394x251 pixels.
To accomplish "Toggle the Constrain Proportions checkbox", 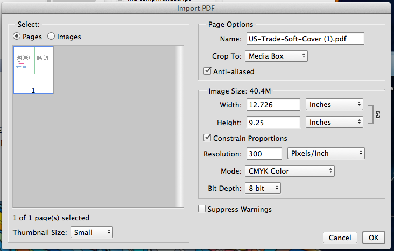I will [x=207, y=138].
